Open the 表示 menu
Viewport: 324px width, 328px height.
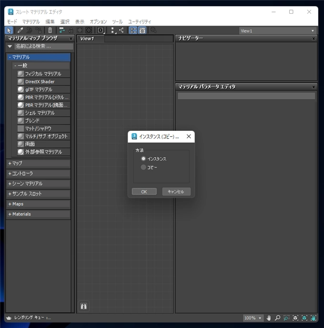[x=80, y=22]
